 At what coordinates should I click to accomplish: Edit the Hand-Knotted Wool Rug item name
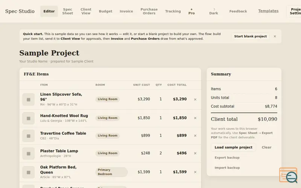point(64,116)
